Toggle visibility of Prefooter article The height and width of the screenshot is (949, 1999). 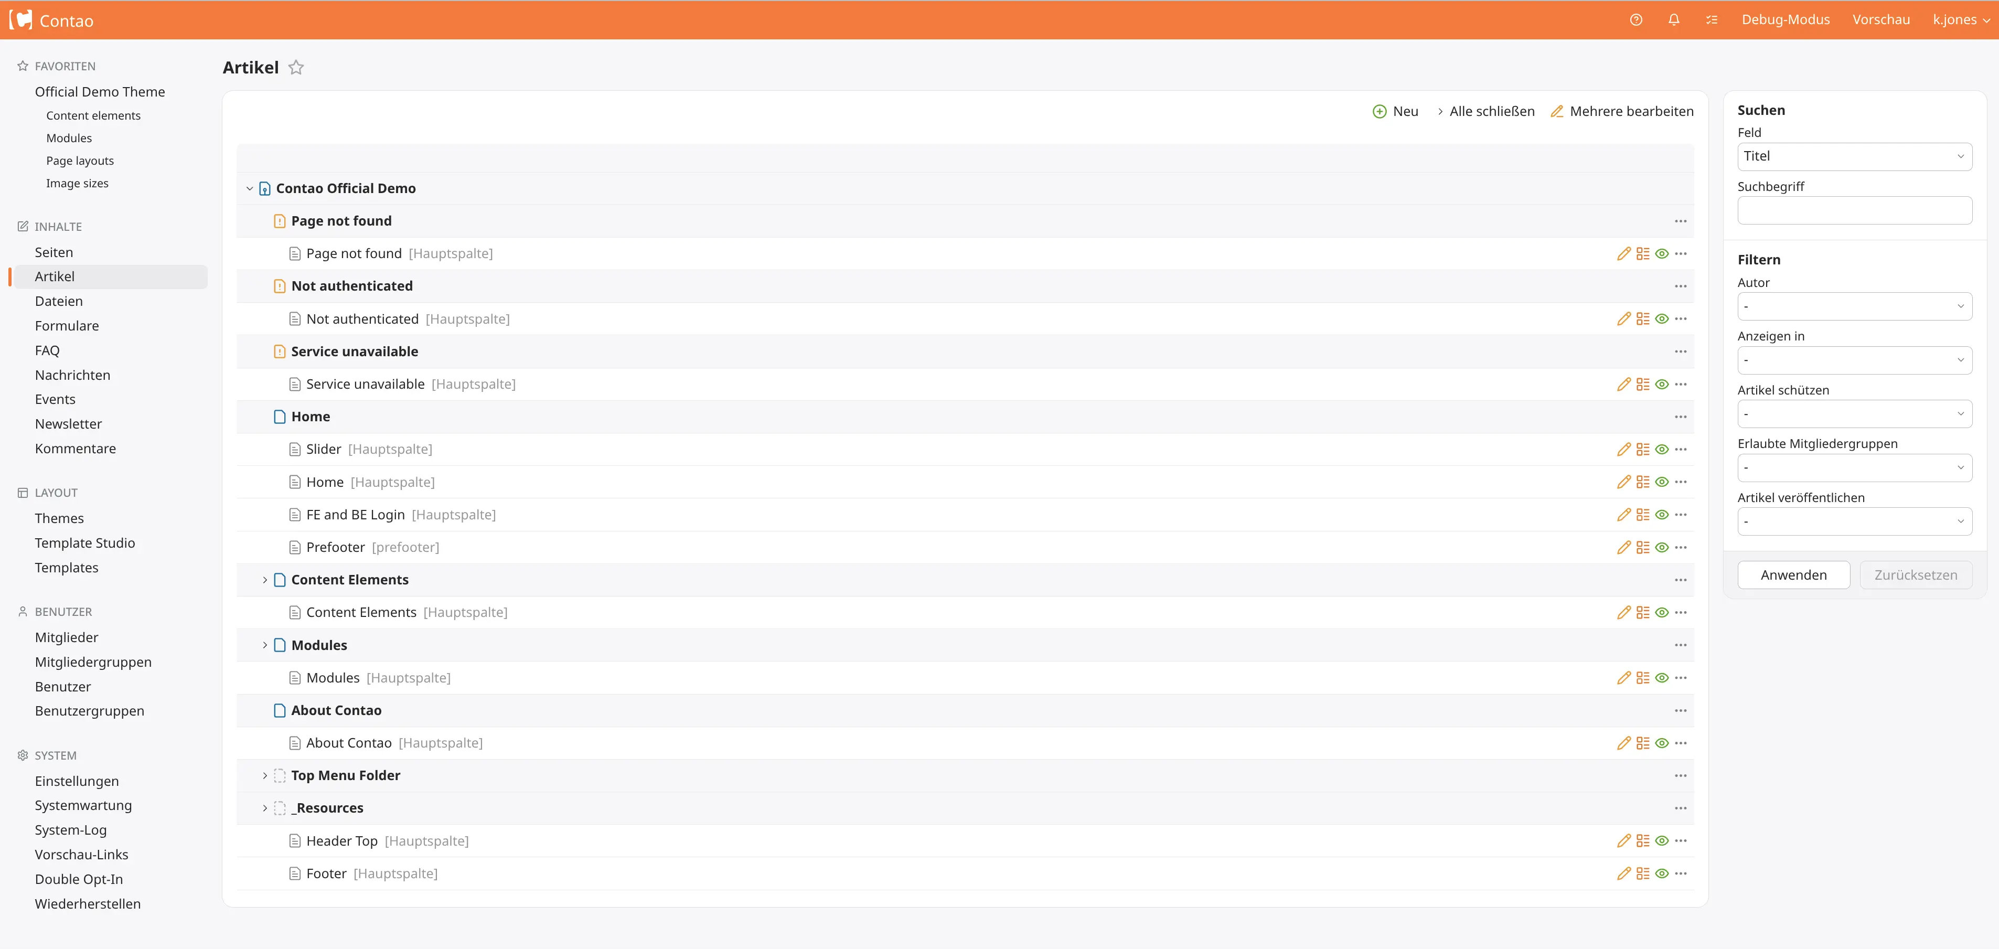tap(1661, 547)
